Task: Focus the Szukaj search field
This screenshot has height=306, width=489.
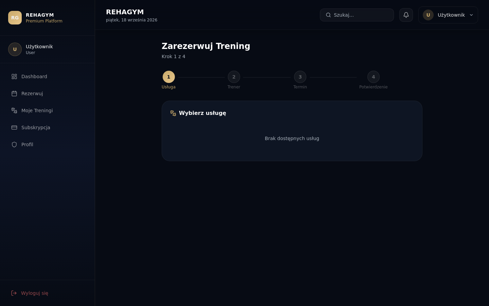Action: point(357,15)
